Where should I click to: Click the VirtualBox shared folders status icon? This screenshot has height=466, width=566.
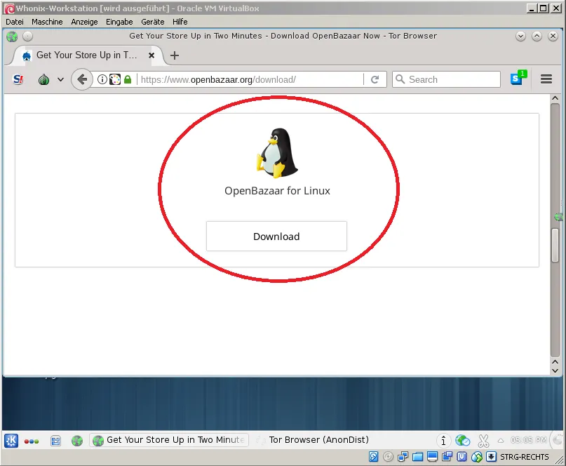coord(417,457)
